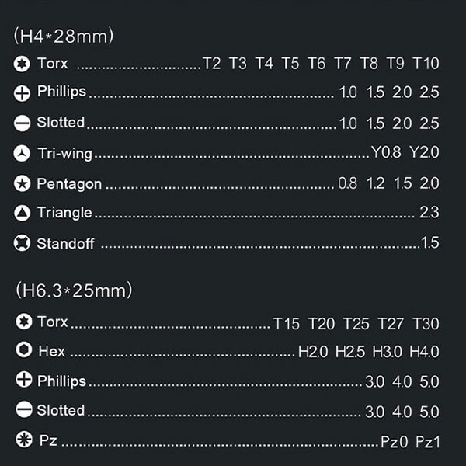
Task: Click the Standoff 1.5 size value
Action: tap(430, 243)
